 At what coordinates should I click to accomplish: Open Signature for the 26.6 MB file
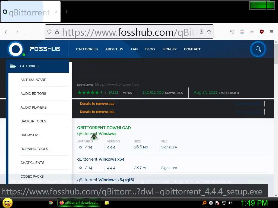pyautogui.click(x=169, y=147)
